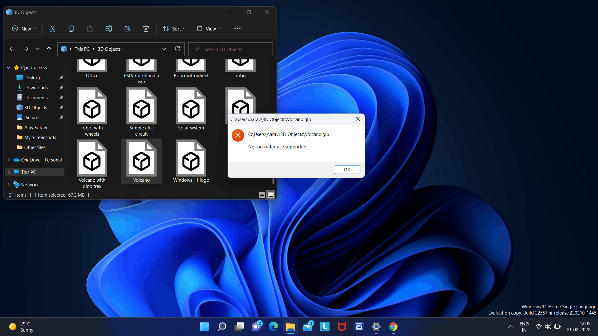
Task: Click the Delete trash icon
Action: coord(146,29)
